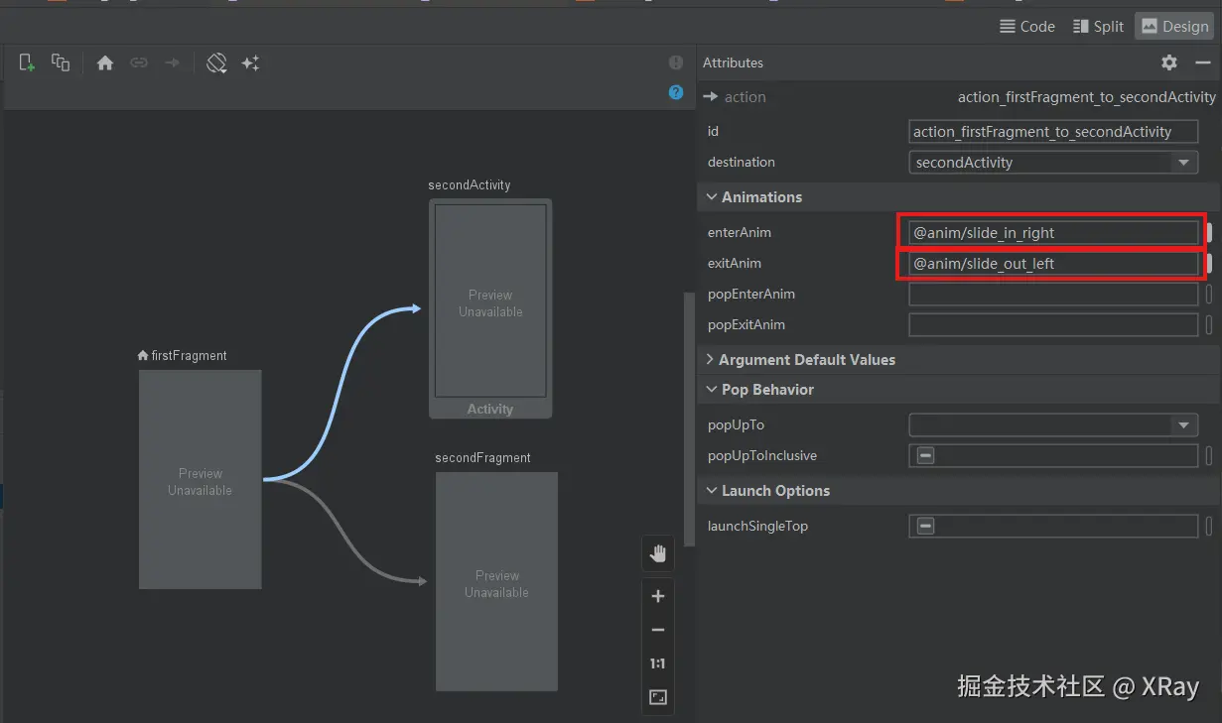Click the id input field

[1053, 132]
